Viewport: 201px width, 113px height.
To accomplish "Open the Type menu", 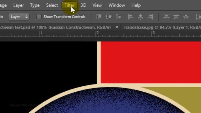I will 35,5.
